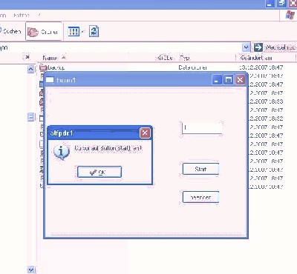The height and width of the screenshot is (274, 297).
Task: Expand the address bar dropdown arrow
Action: click(246, 47)
